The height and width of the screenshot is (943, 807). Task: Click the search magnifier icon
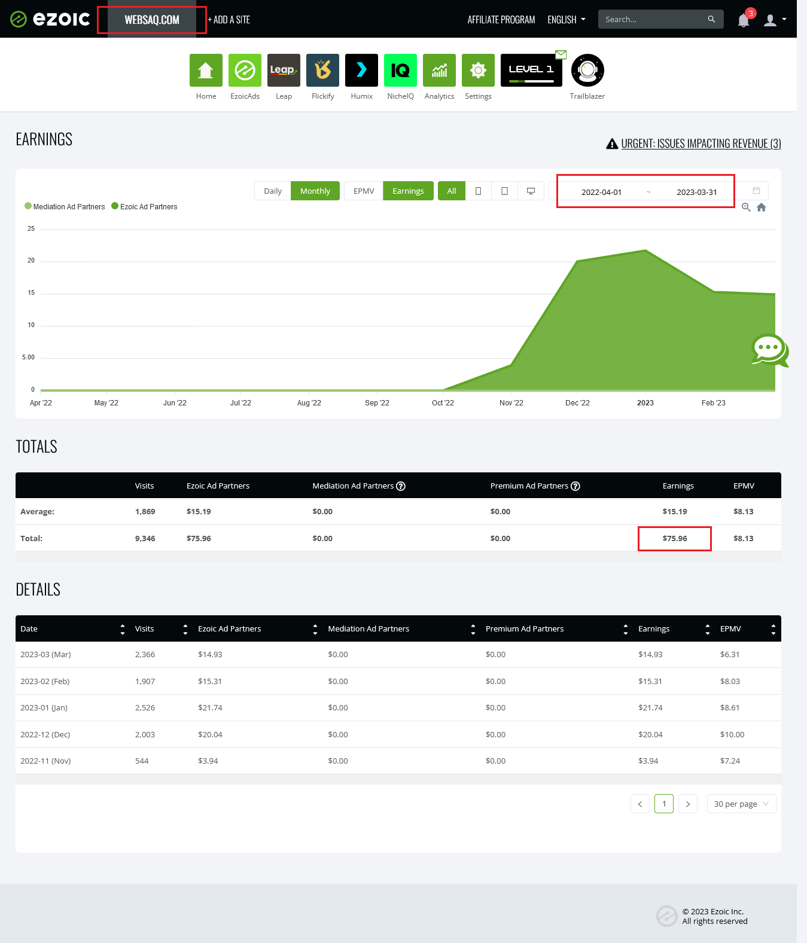click(711, 19)
